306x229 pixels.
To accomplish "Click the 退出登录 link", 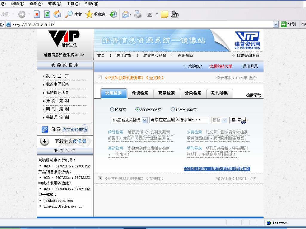I will [x=250, y=66].
